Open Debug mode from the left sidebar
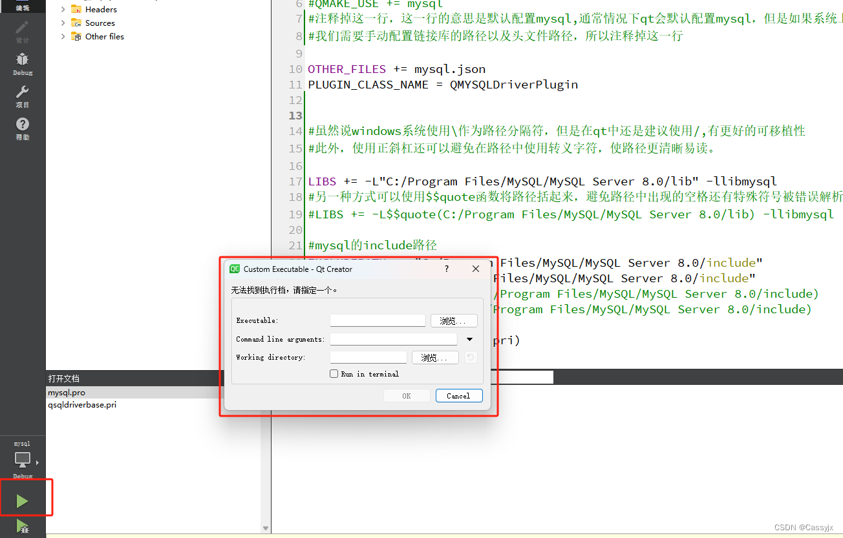Viewport: 843px width, 538px height. click(x=22, y=60)
